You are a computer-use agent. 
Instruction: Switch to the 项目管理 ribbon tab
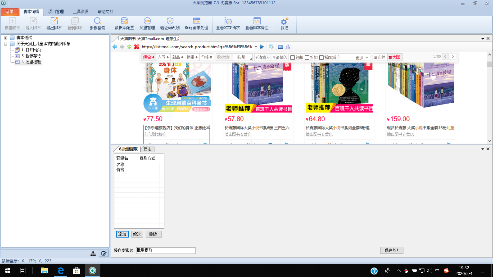[x=56, y=12]
